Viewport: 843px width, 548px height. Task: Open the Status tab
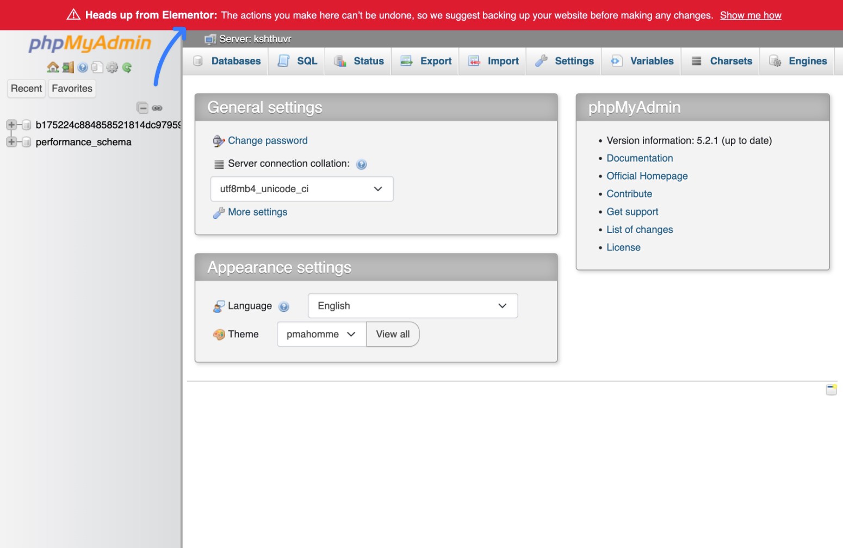[x=358, y=61]
